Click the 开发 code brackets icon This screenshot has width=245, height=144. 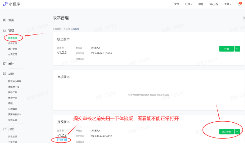4,129
